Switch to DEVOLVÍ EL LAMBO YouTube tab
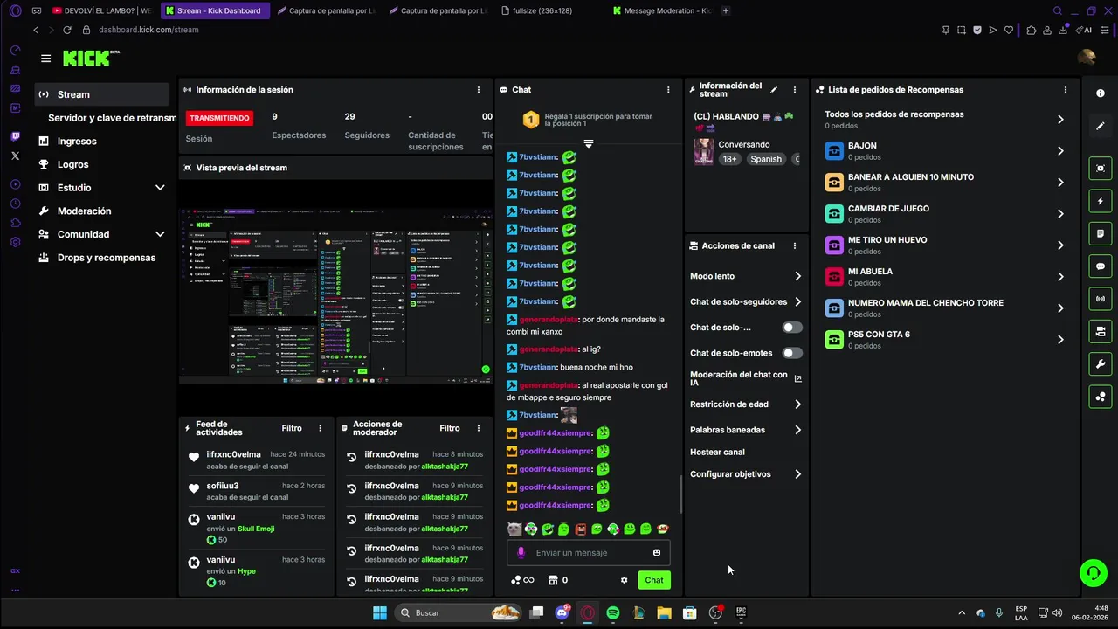 (x=101, y=10)
